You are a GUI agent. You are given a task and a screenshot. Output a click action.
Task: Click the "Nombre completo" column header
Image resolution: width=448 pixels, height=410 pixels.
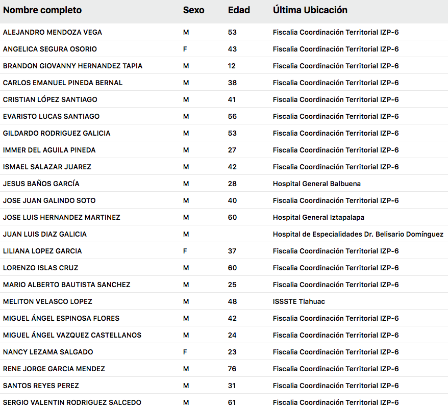tap(42, 10)
